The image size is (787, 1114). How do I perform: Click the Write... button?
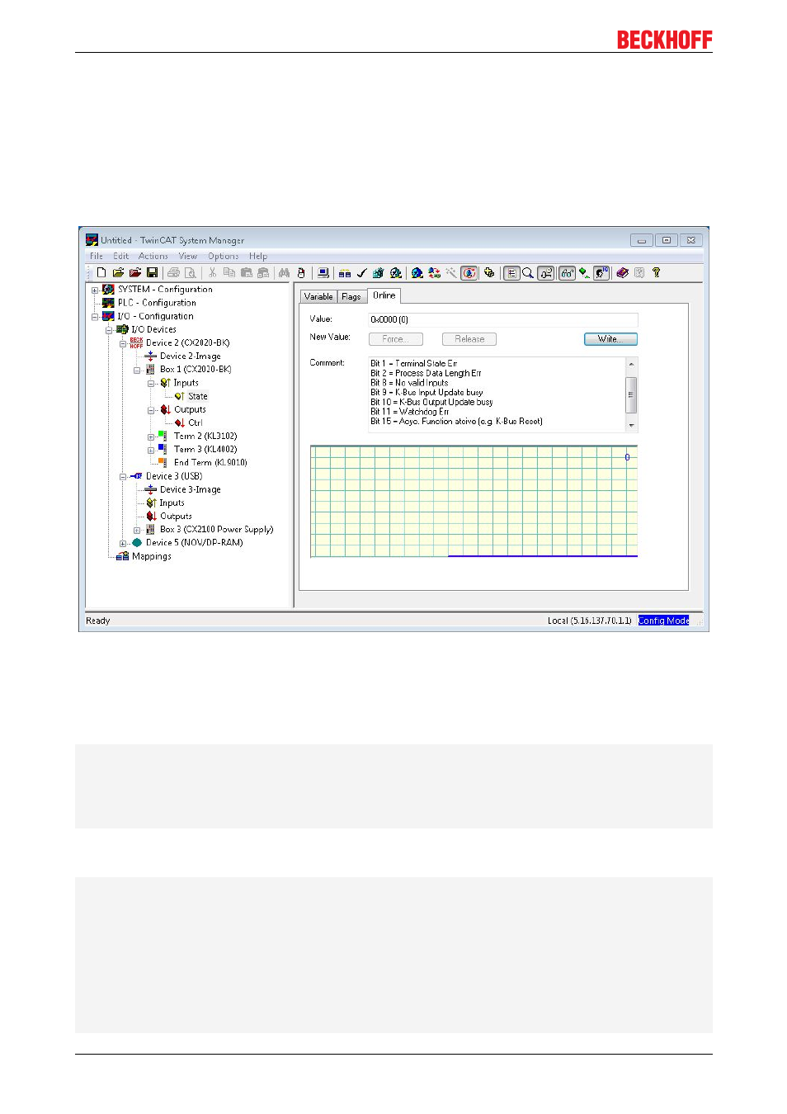(610, 339)
